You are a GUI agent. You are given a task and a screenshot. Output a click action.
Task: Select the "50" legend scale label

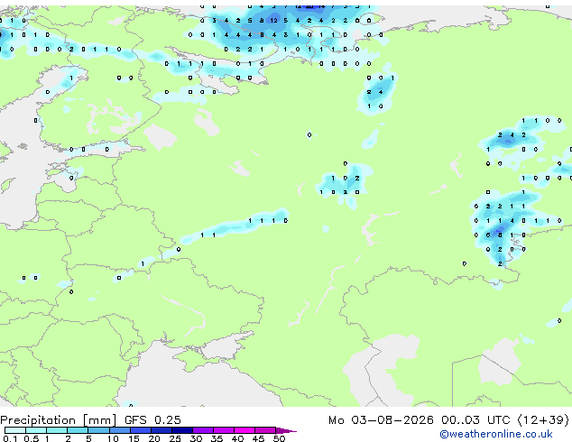click(279, 438)
